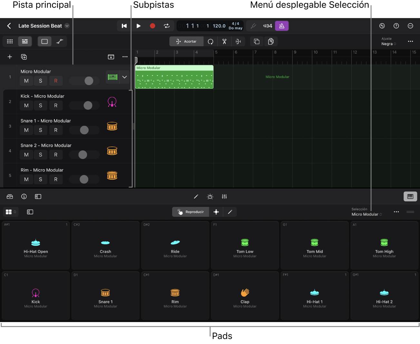Open the mixer with the faders icon
Image resolution: width=420 pixels, height=344 pixels.
click(224, 196)
